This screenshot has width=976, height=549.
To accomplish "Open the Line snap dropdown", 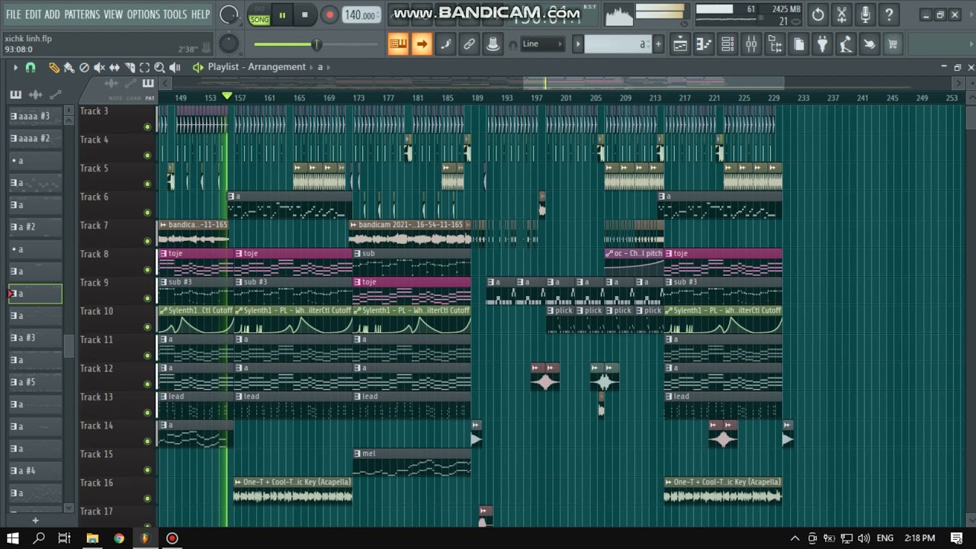I will 543,44.
